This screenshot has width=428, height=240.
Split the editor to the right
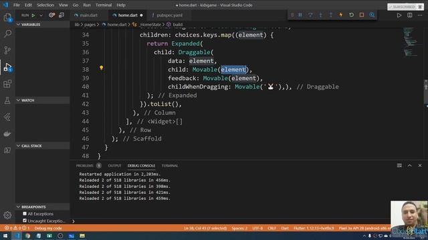(x=410, y=15)
